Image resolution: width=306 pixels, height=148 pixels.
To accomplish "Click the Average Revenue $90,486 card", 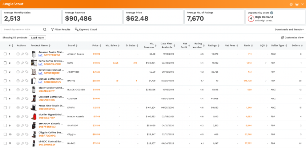I will click(x=92, y=17).
